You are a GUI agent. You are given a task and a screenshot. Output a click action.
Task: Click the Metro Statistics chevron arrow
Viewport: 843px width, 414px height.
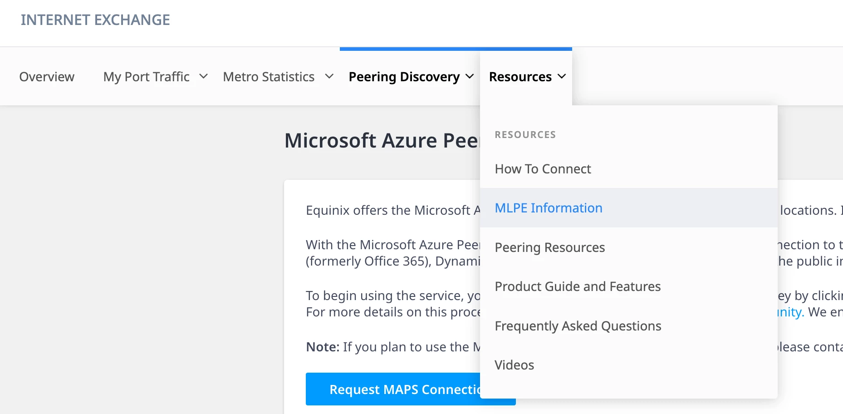329,77
